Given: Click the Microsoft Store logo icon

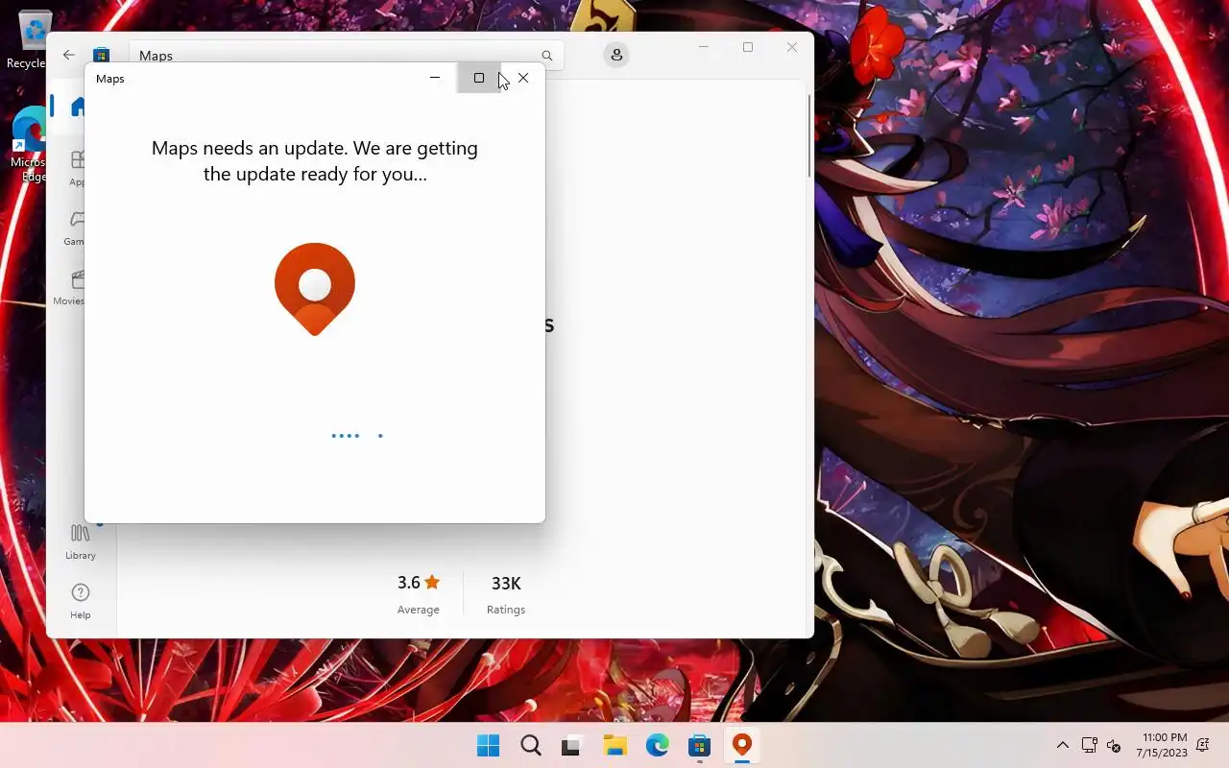Looking at the screenshot, I should (101, 55).
